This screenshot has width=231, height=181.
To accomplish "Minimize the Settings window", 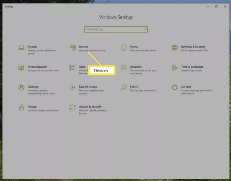I will 208,7.
